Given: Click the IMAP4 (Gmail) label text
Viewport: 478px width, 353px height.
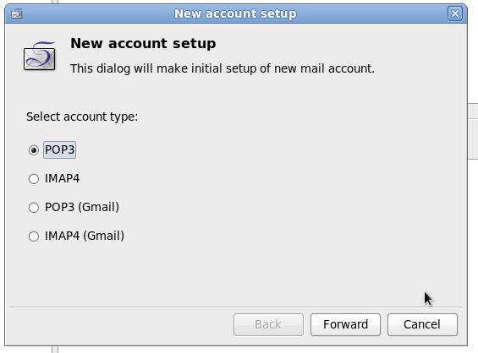Looking at the screenshot, I should (x=85, y=236).
